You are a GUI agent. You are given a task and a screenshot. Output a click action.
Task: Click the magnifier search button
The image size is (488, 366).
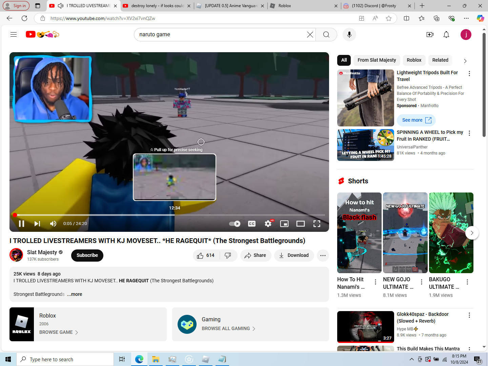pyautogui.click(x=326, y=35)
